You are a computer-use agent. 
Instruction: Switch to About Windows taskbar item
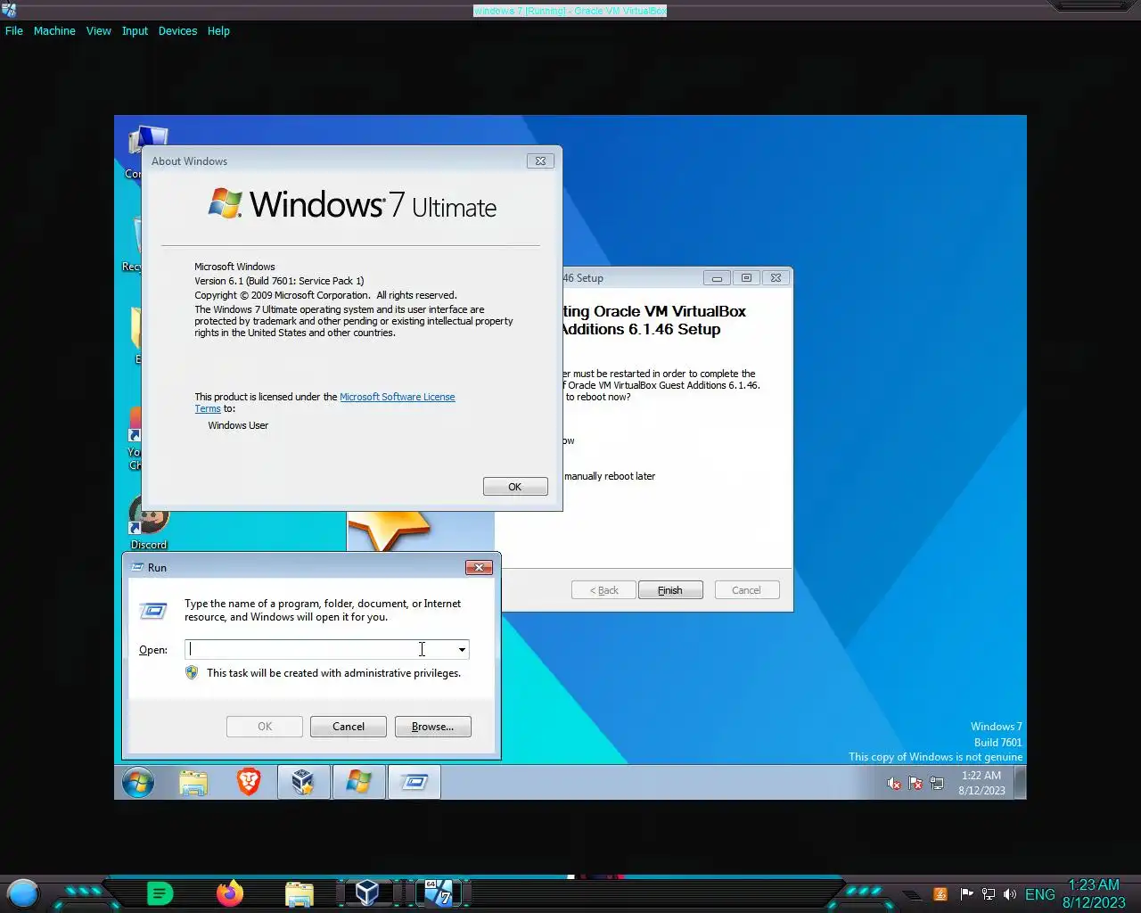(358, 783)
